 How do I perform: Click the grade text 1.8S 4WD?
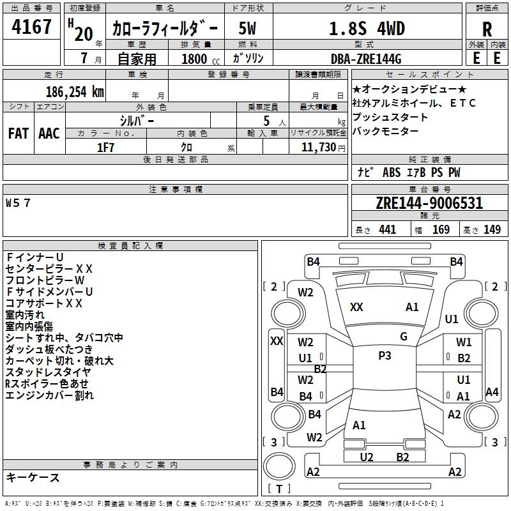tap(367, 28)
